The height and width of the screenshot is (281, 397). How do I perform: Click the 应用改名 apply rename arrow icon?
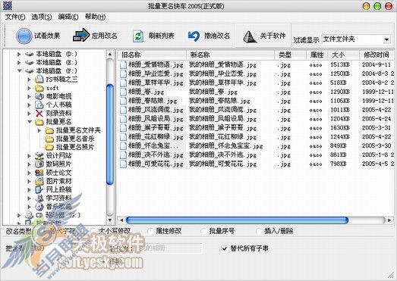click(81, 36)
